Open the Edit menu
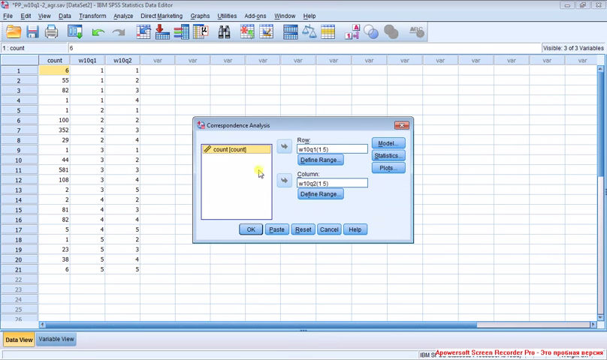Screen dimensions: 607x360 [26, 16]
